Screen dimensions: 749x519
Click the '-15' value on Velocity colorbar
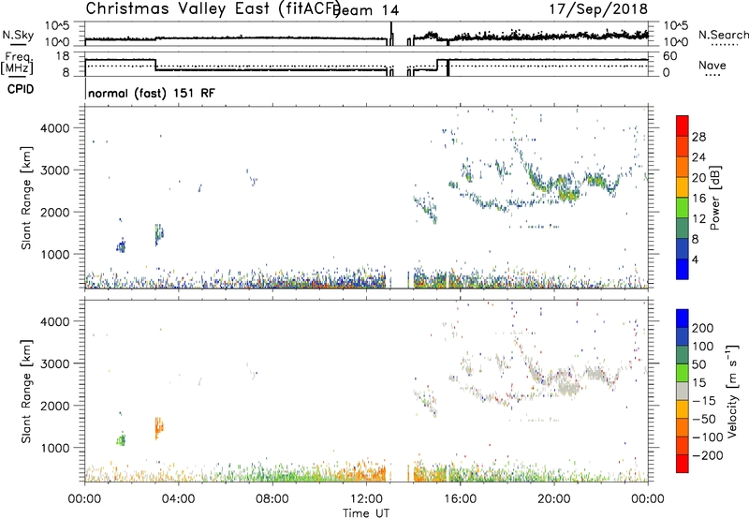click(x=704, y=401)
